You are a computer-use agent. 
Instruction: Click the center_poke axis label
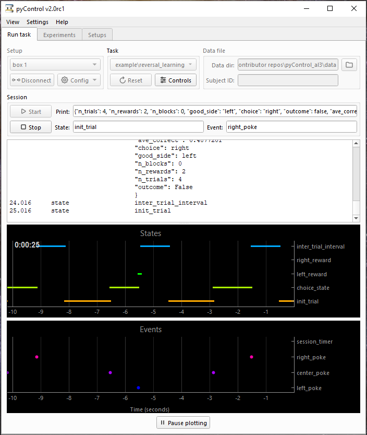[x=313, y=373]
